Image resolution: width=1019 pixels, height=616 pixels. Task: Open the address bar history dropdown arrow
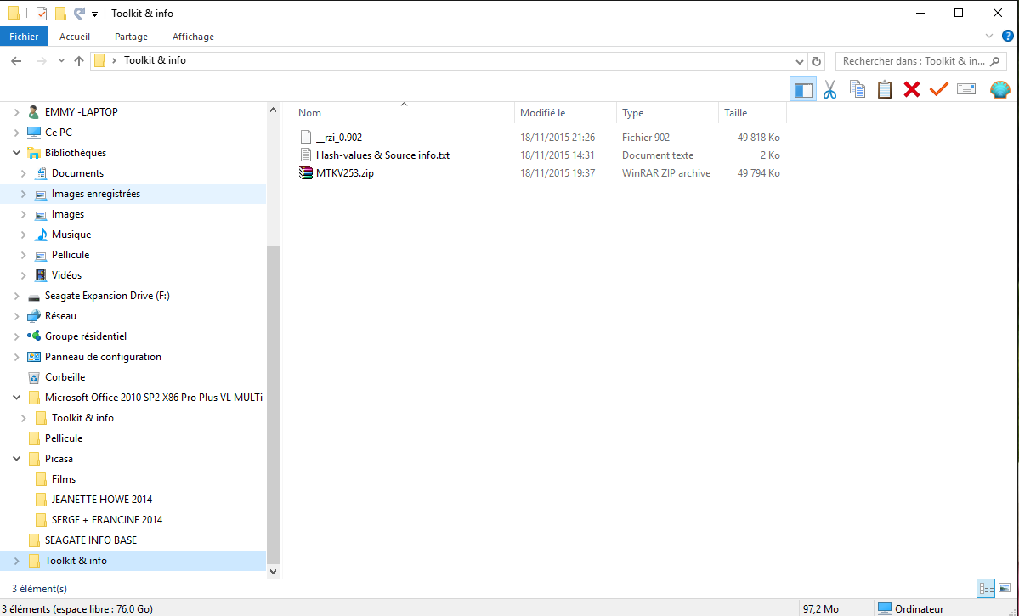800,61
